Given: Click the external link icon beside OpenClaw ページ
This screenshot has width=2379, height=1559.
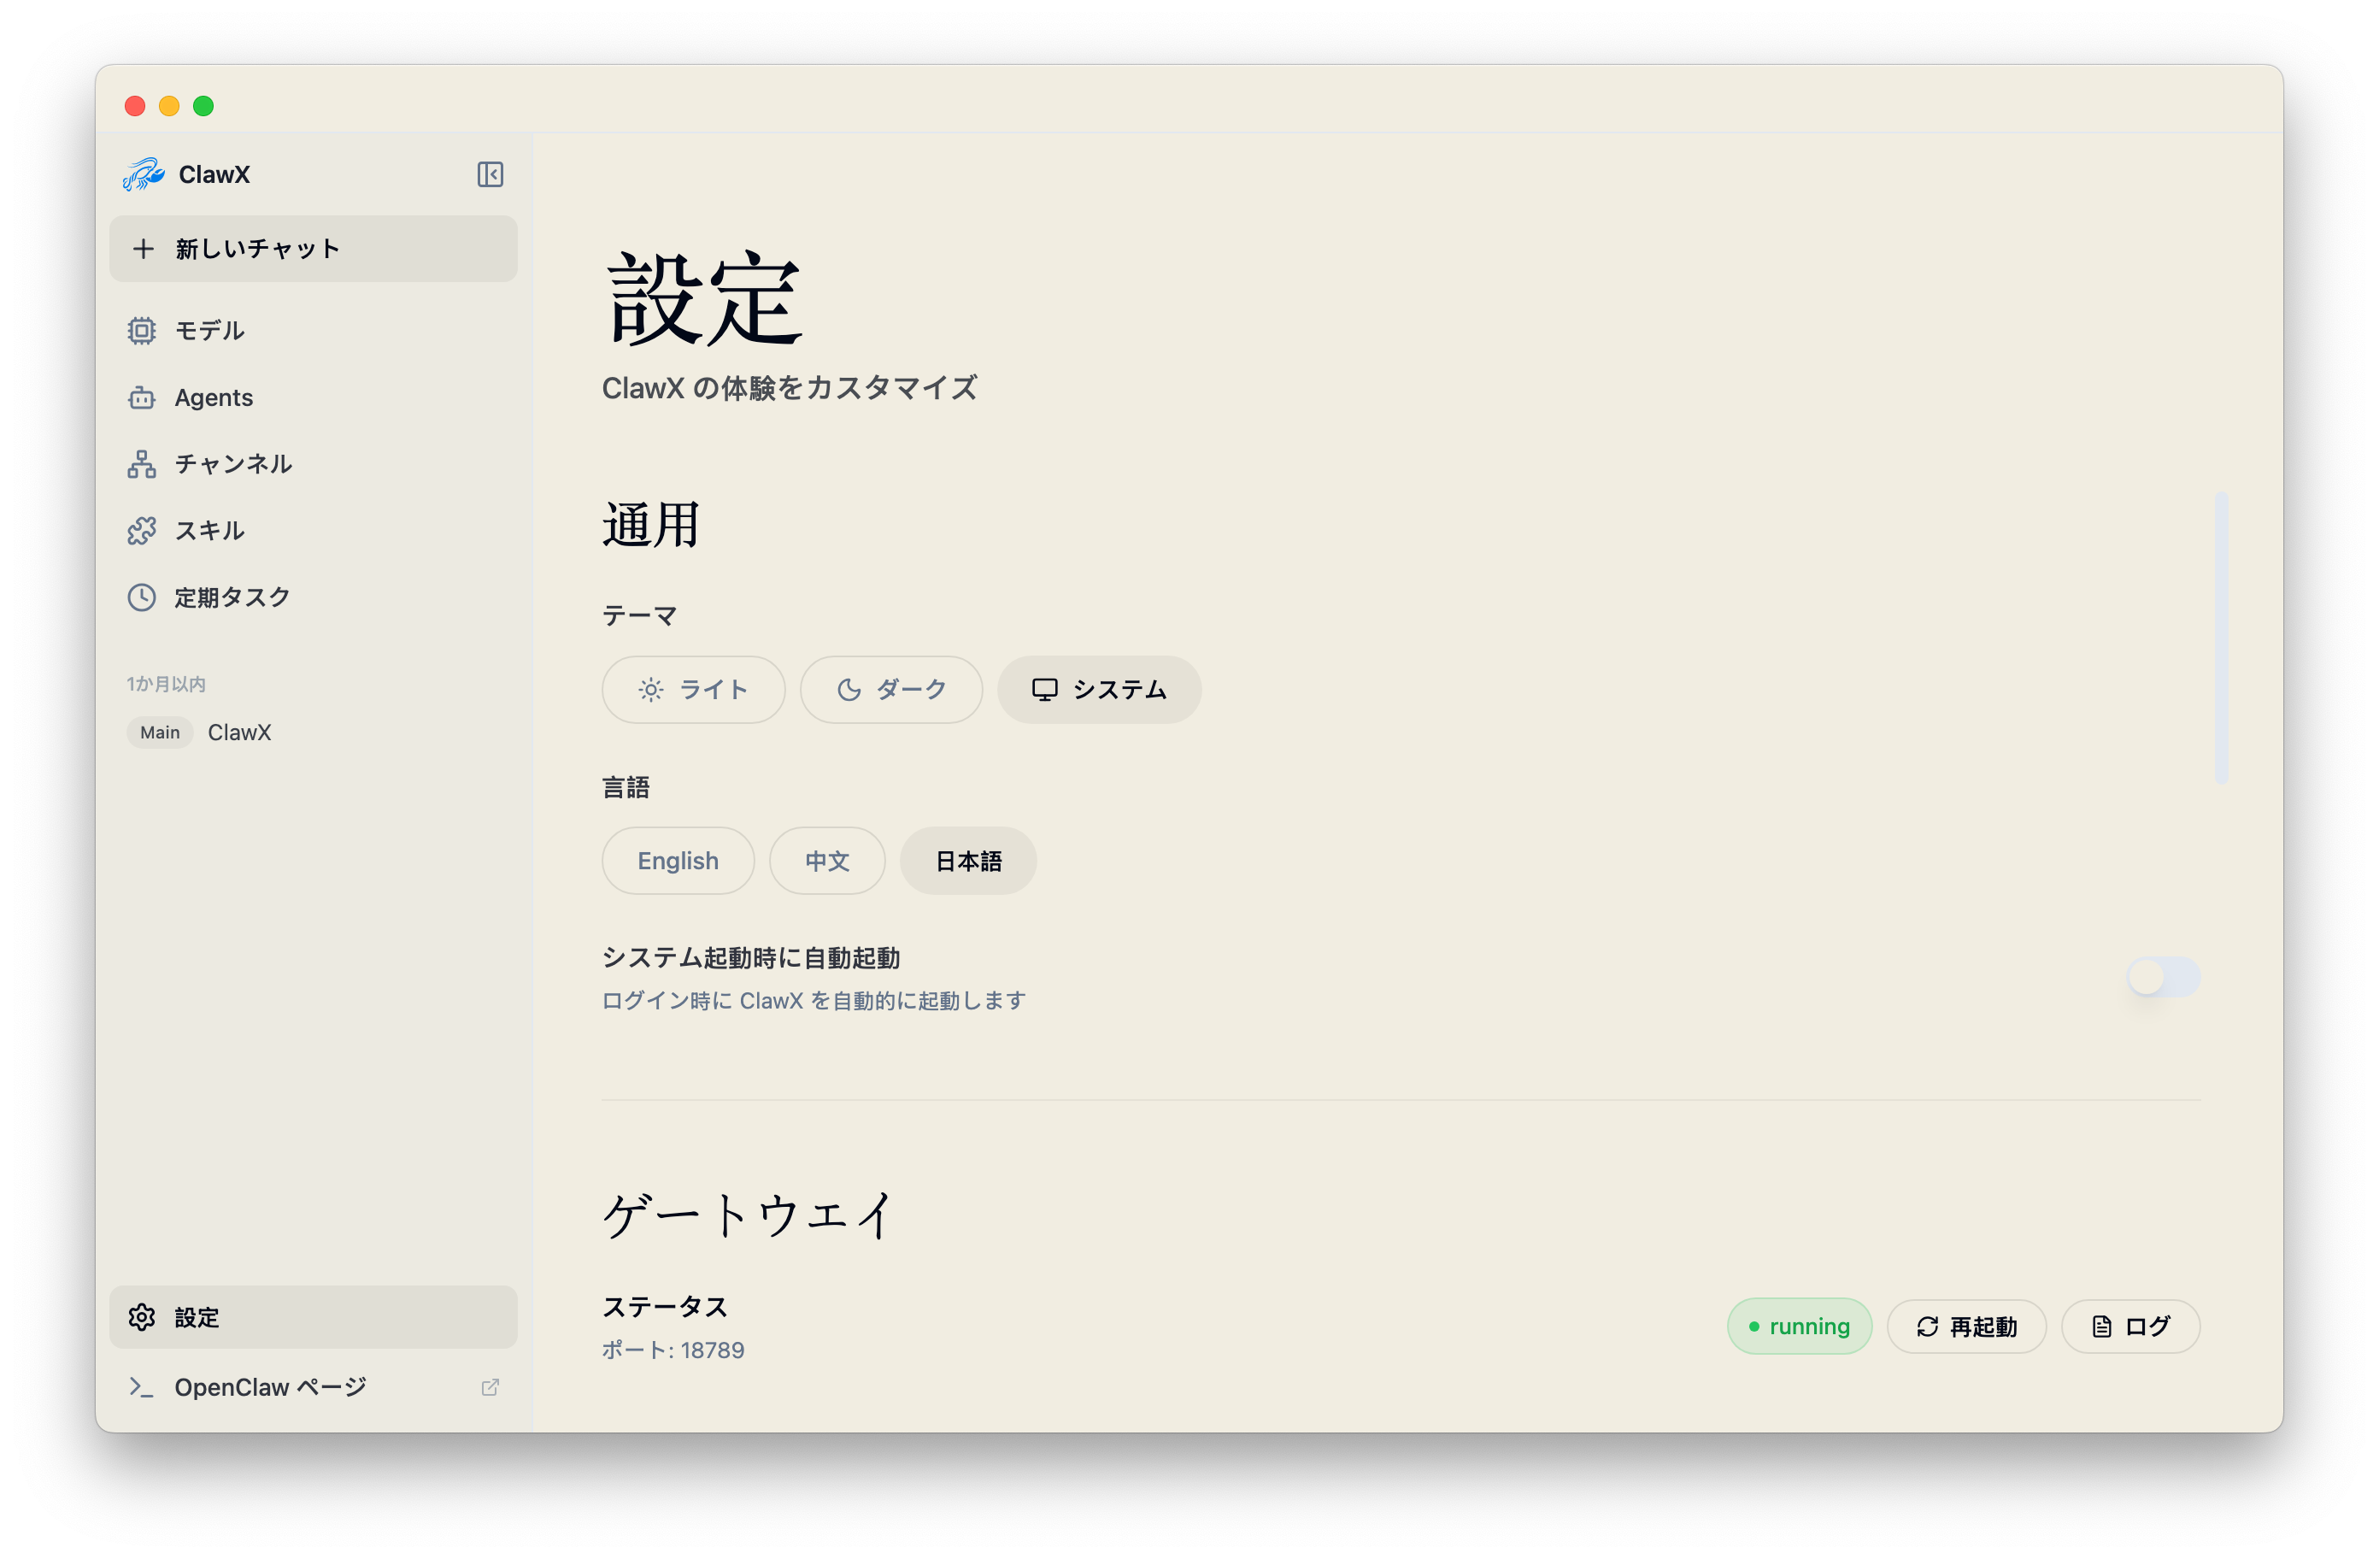Looking at the screenshot, I should click(x=490, y=1387).
